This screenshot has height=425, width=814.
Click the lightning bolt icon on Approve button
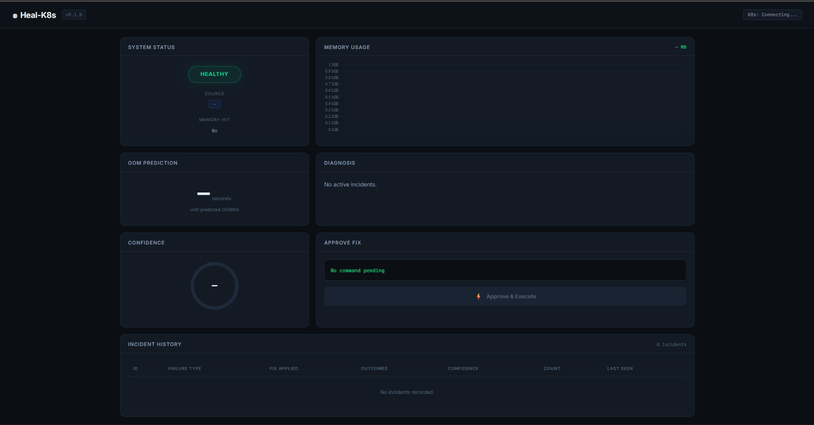coord(478,296)
